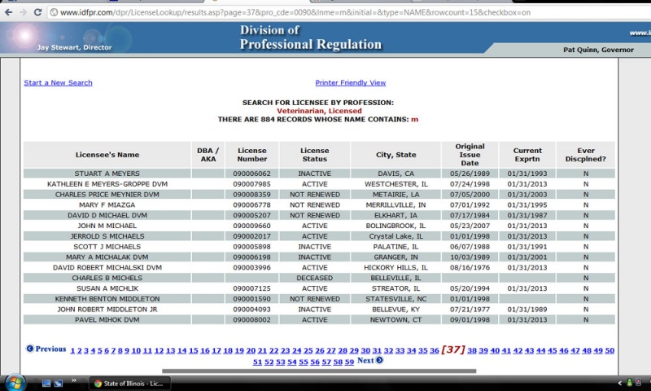The width and height of the screenshot is (651, 391).
Task: Click DECEASED status cell
Action: pyautogui.click(x=314, y=278)
